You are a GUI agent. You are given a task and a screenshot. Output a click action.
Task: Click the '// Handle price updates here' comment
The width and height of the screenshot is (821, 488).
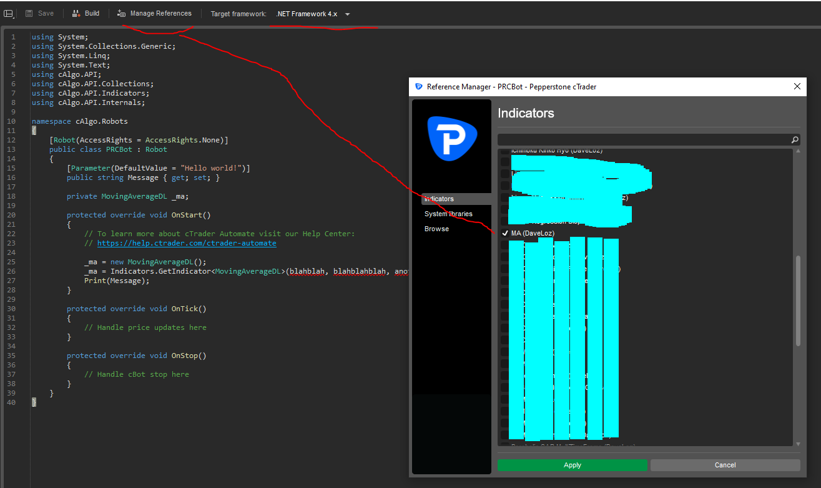click(x=145, y=327)
